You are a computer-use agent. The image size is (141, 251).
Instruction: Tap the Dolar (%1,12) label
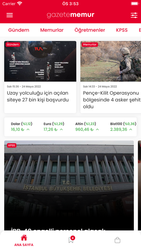pos(22,124)
